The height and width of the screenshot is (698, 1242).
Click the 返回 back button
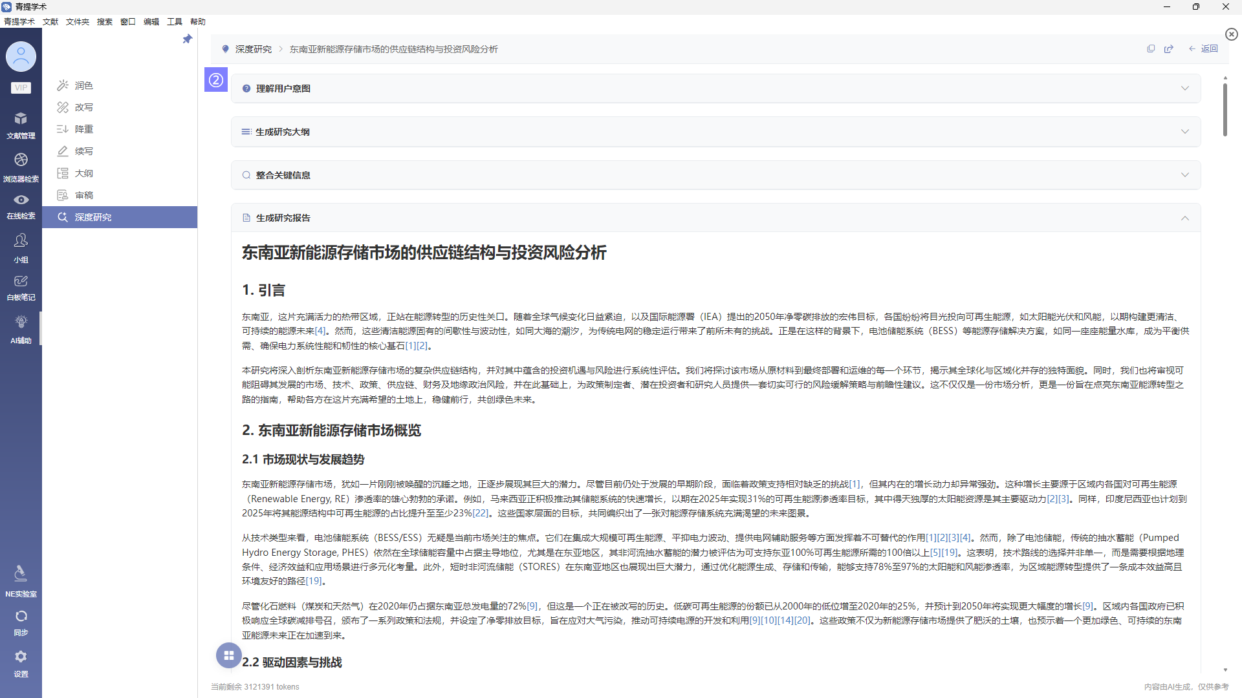click(1203, 49)
